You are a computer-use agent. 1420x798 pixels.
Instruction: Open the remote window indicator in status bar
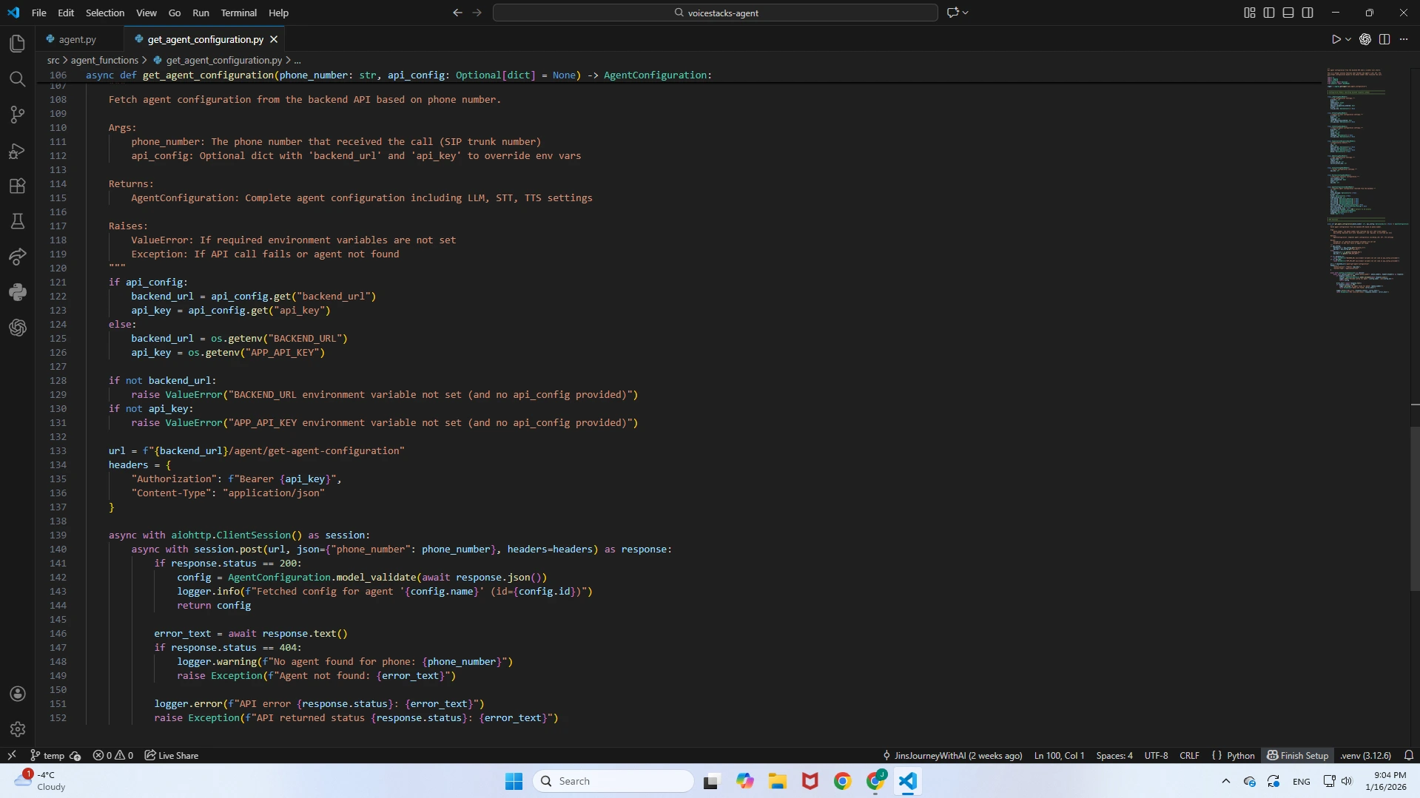coord(12,755)
